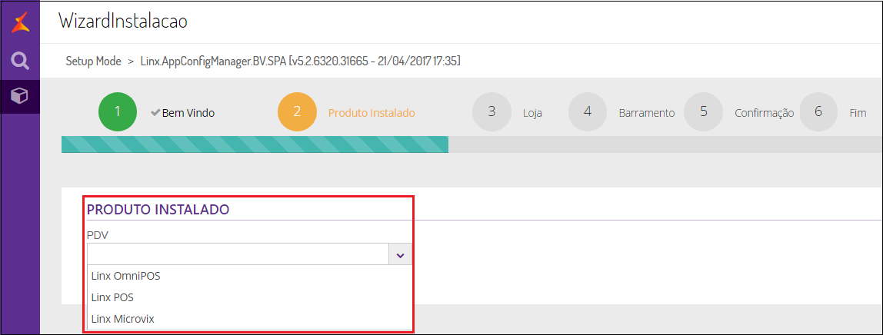
Task: Jump to step 4 circle
Action: tap(588, 112)
